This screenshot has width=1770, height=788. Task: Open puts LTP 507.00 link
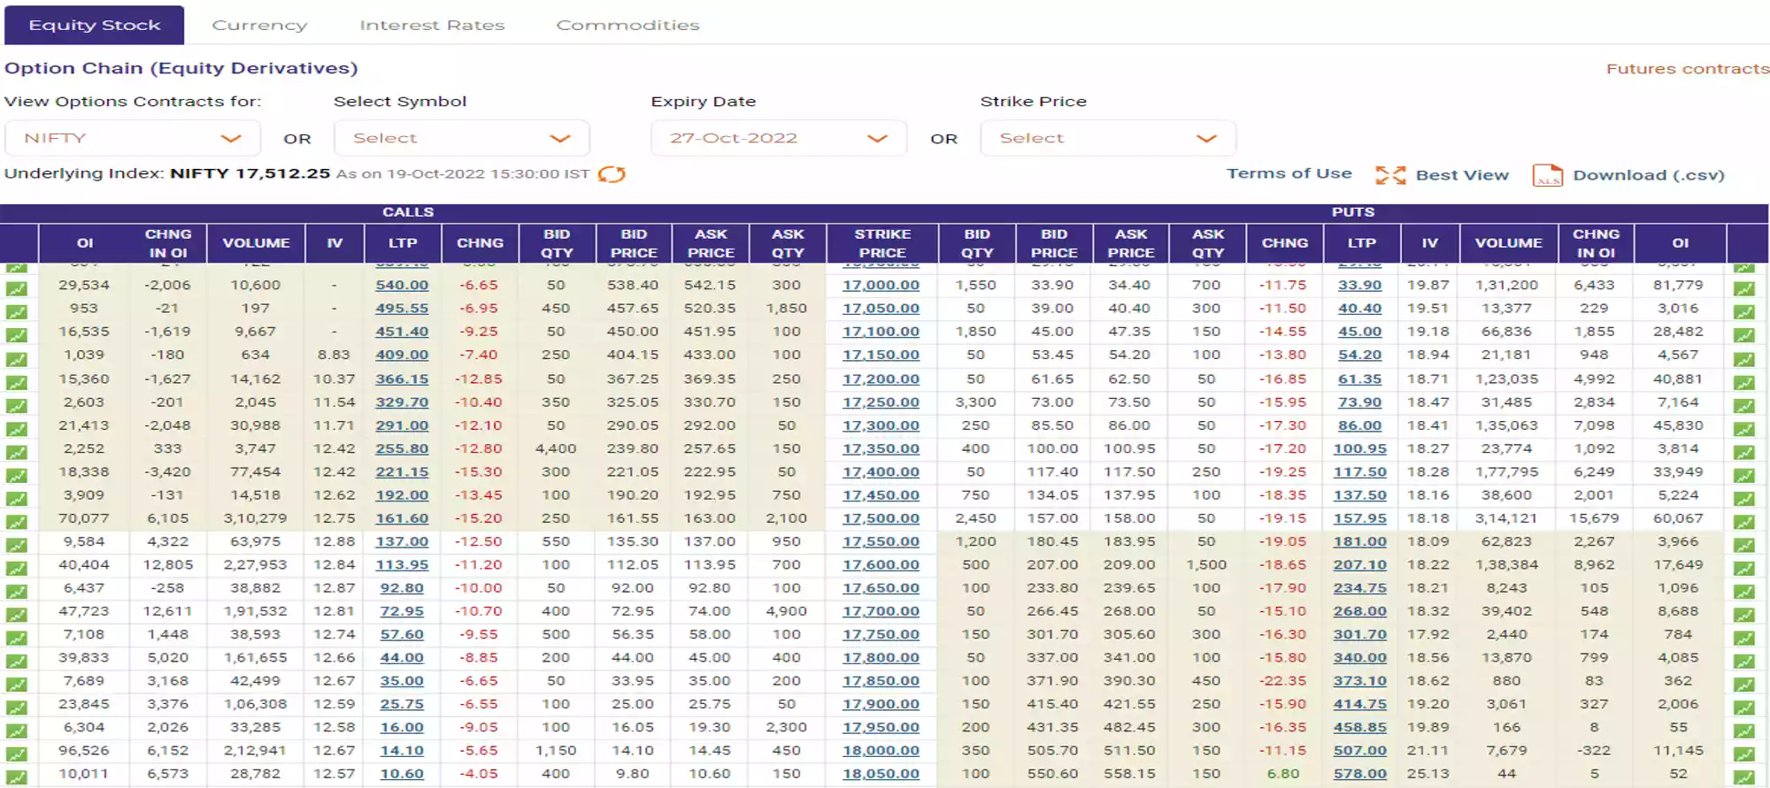coord(1360,750)
